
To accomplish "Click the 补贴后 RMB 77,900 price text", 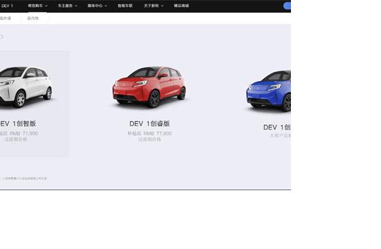I will [150, 133].
